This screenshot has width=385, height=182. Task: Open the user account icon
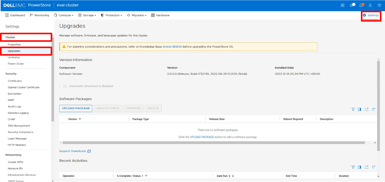tap(370, 5)
